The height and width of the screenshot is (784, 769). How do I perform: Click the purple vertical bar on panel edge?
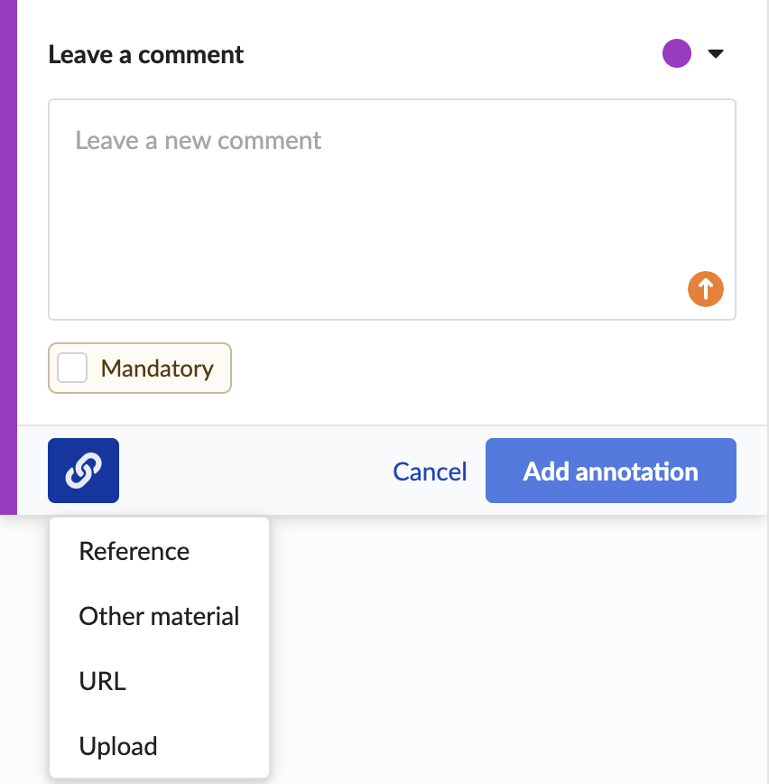pos(8,257)
